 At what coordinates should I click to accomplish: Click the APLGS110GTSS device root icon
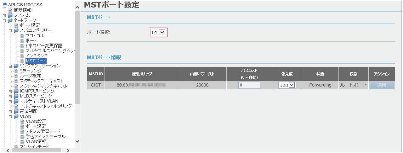pos(5,5)
